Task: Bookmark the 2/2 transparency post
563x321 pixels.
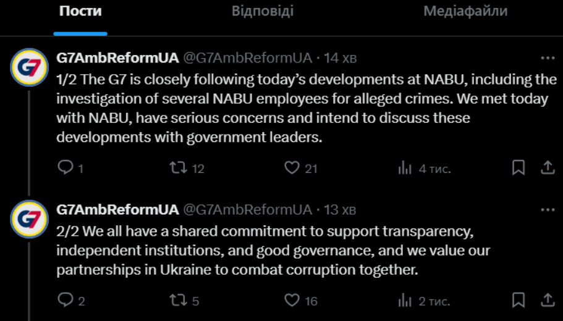Action: [x=518, y=300]
